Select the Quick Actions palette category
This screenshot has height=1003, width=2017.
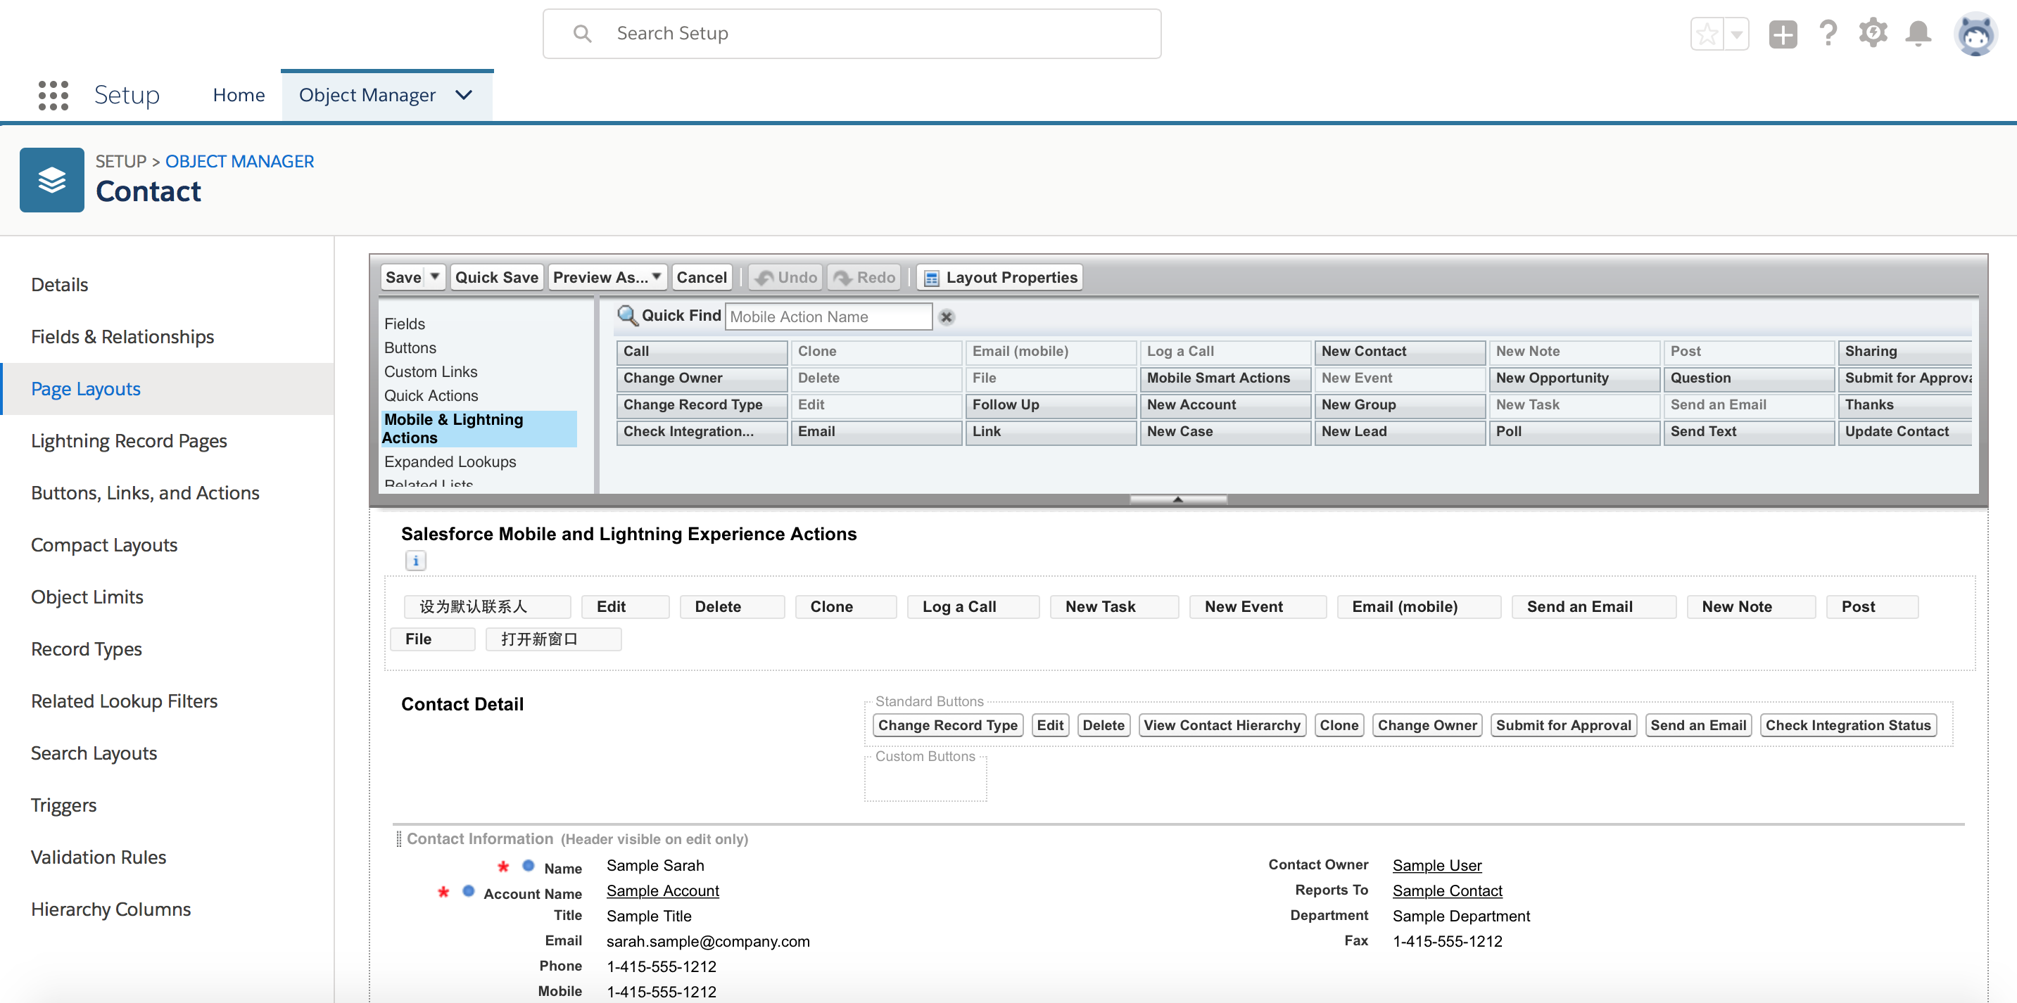tap(431, 396)
